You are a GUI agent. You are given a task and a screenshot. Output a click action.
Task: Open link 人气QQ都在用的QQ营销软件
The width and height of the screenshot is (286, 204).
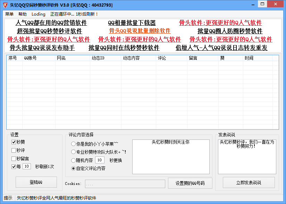tap(51, 23)
